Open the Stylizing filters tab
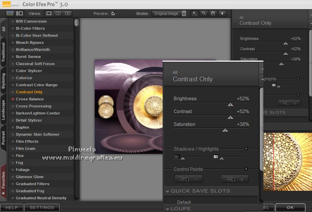The image size is (312, 212). [x=4, y=81]
